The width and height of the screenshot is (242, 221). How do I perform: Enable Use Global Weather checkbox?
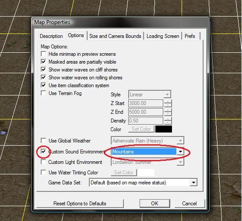(x=43, y=140)
